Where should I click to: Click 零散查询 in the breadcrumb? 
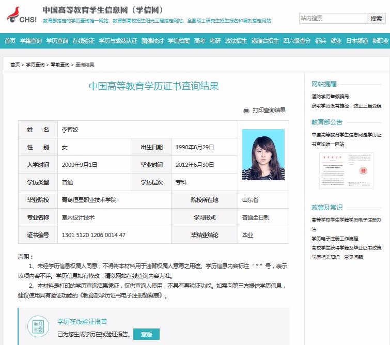point(60,65)
